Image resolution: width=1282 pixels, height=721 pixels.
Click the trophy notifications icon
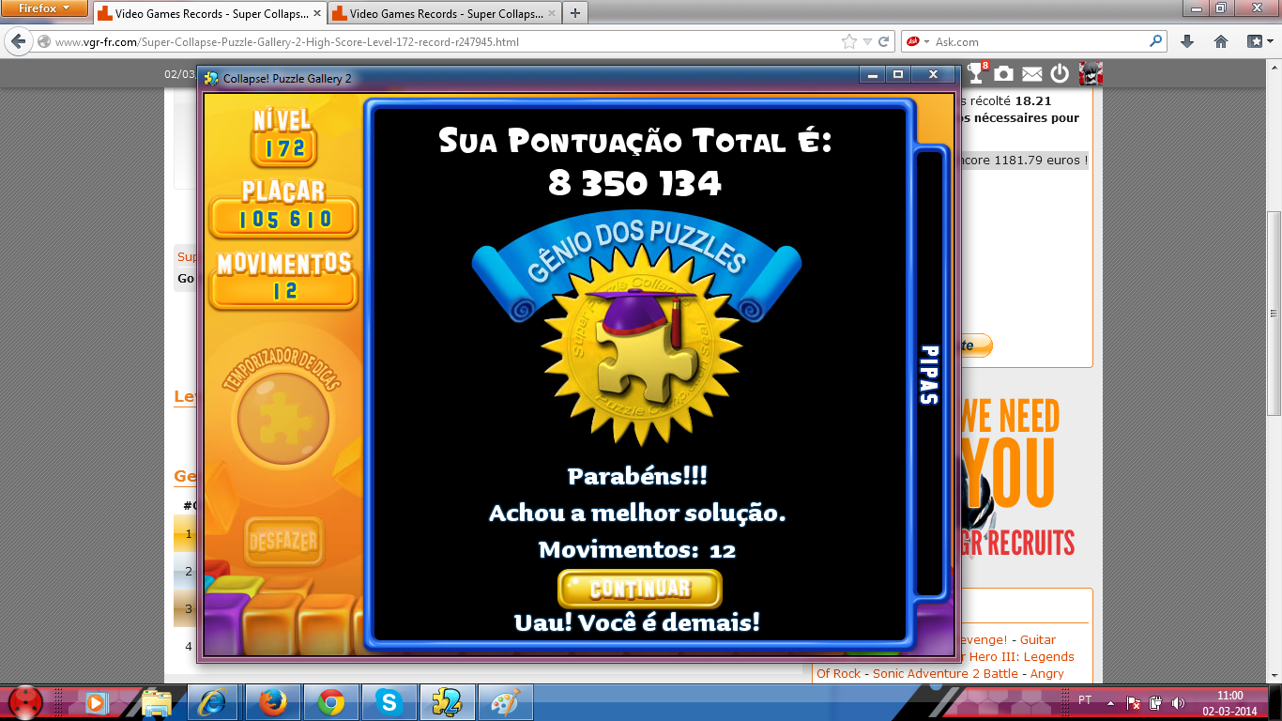pyautogui.click(x=976, y=73)
